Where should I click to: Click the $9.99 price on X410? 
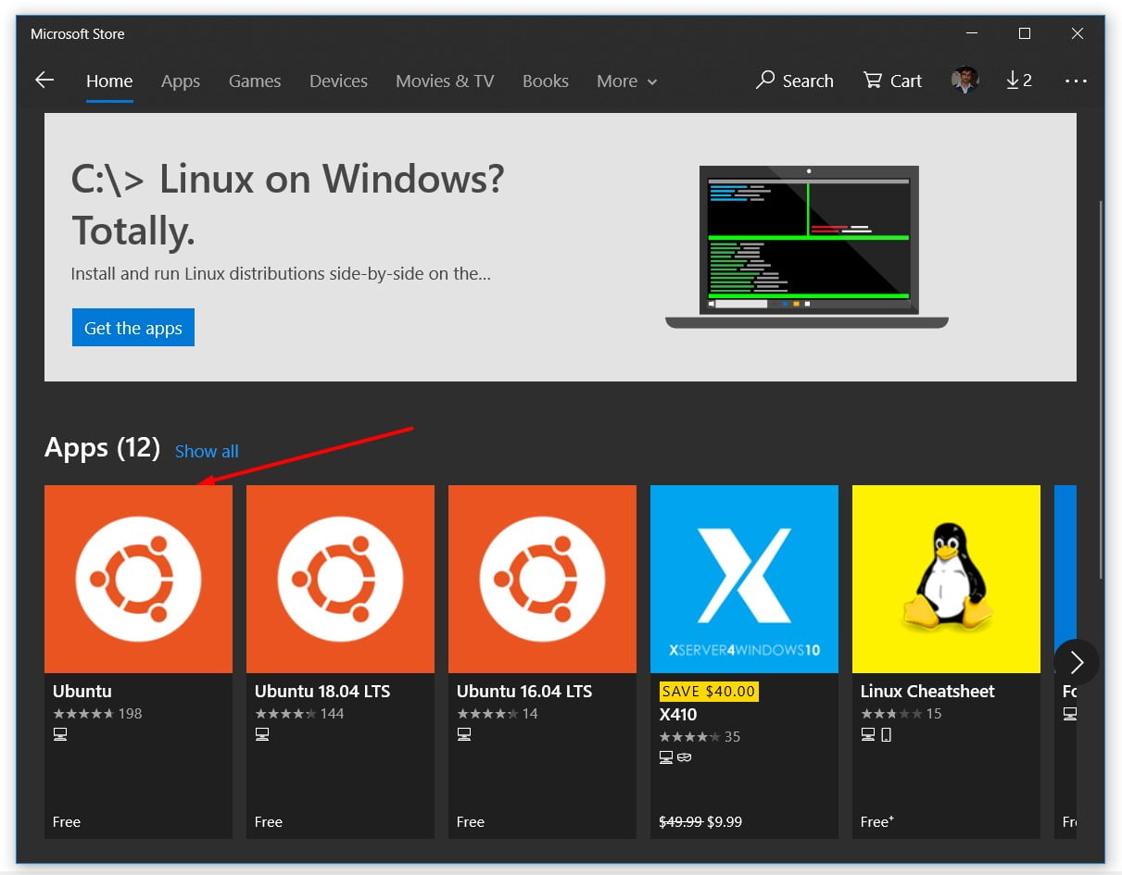(725, 821)
